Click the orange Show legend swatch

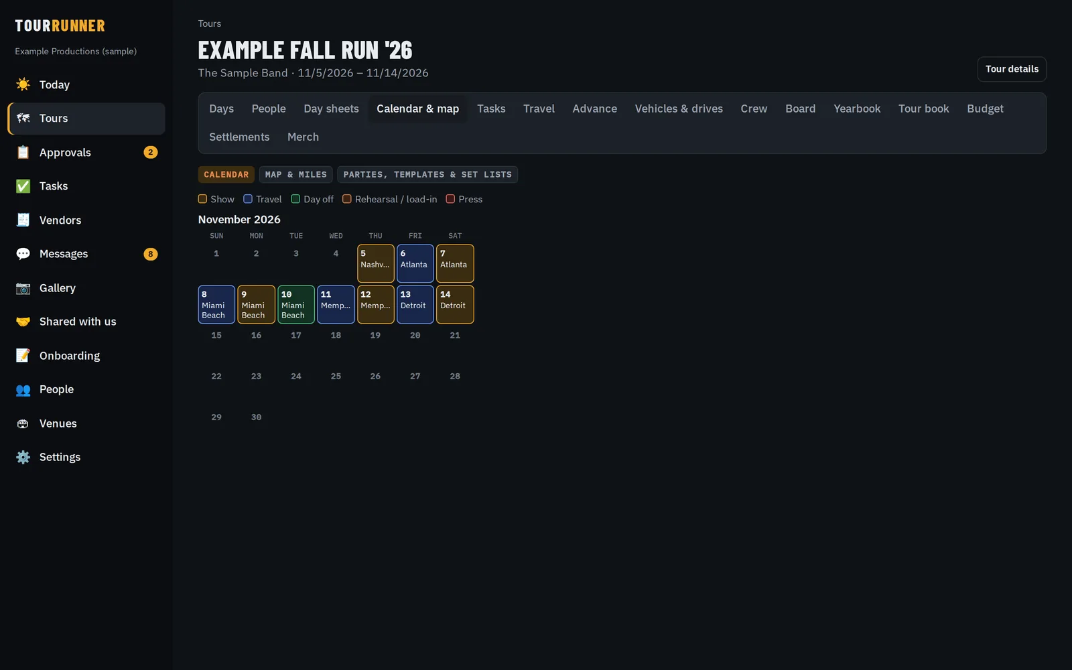[x=202, y=199]
